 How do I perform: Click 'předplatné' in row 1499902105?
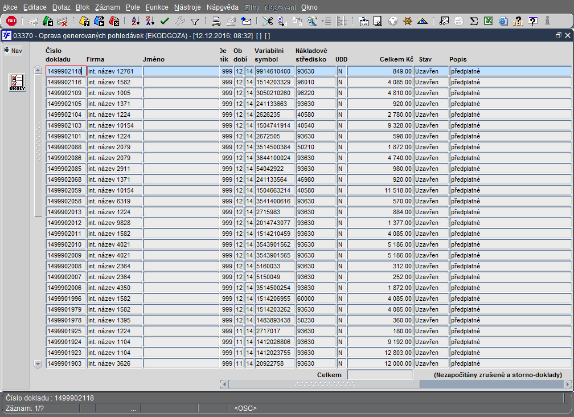click(510, 104)
